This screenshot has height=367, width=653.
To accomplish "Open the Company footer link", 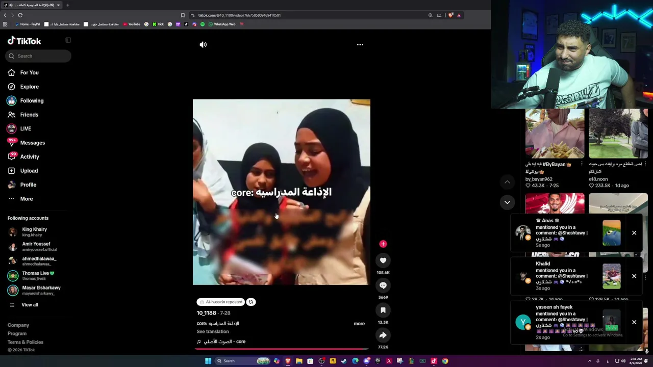I will [x=18, y=325].
